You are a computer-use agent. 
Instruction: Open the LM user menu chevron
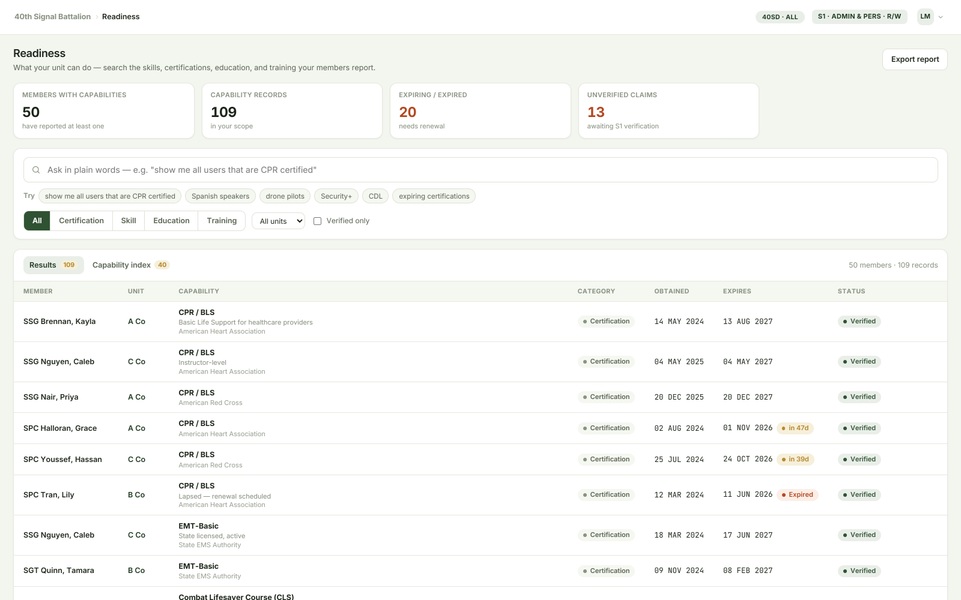[941, 17]
